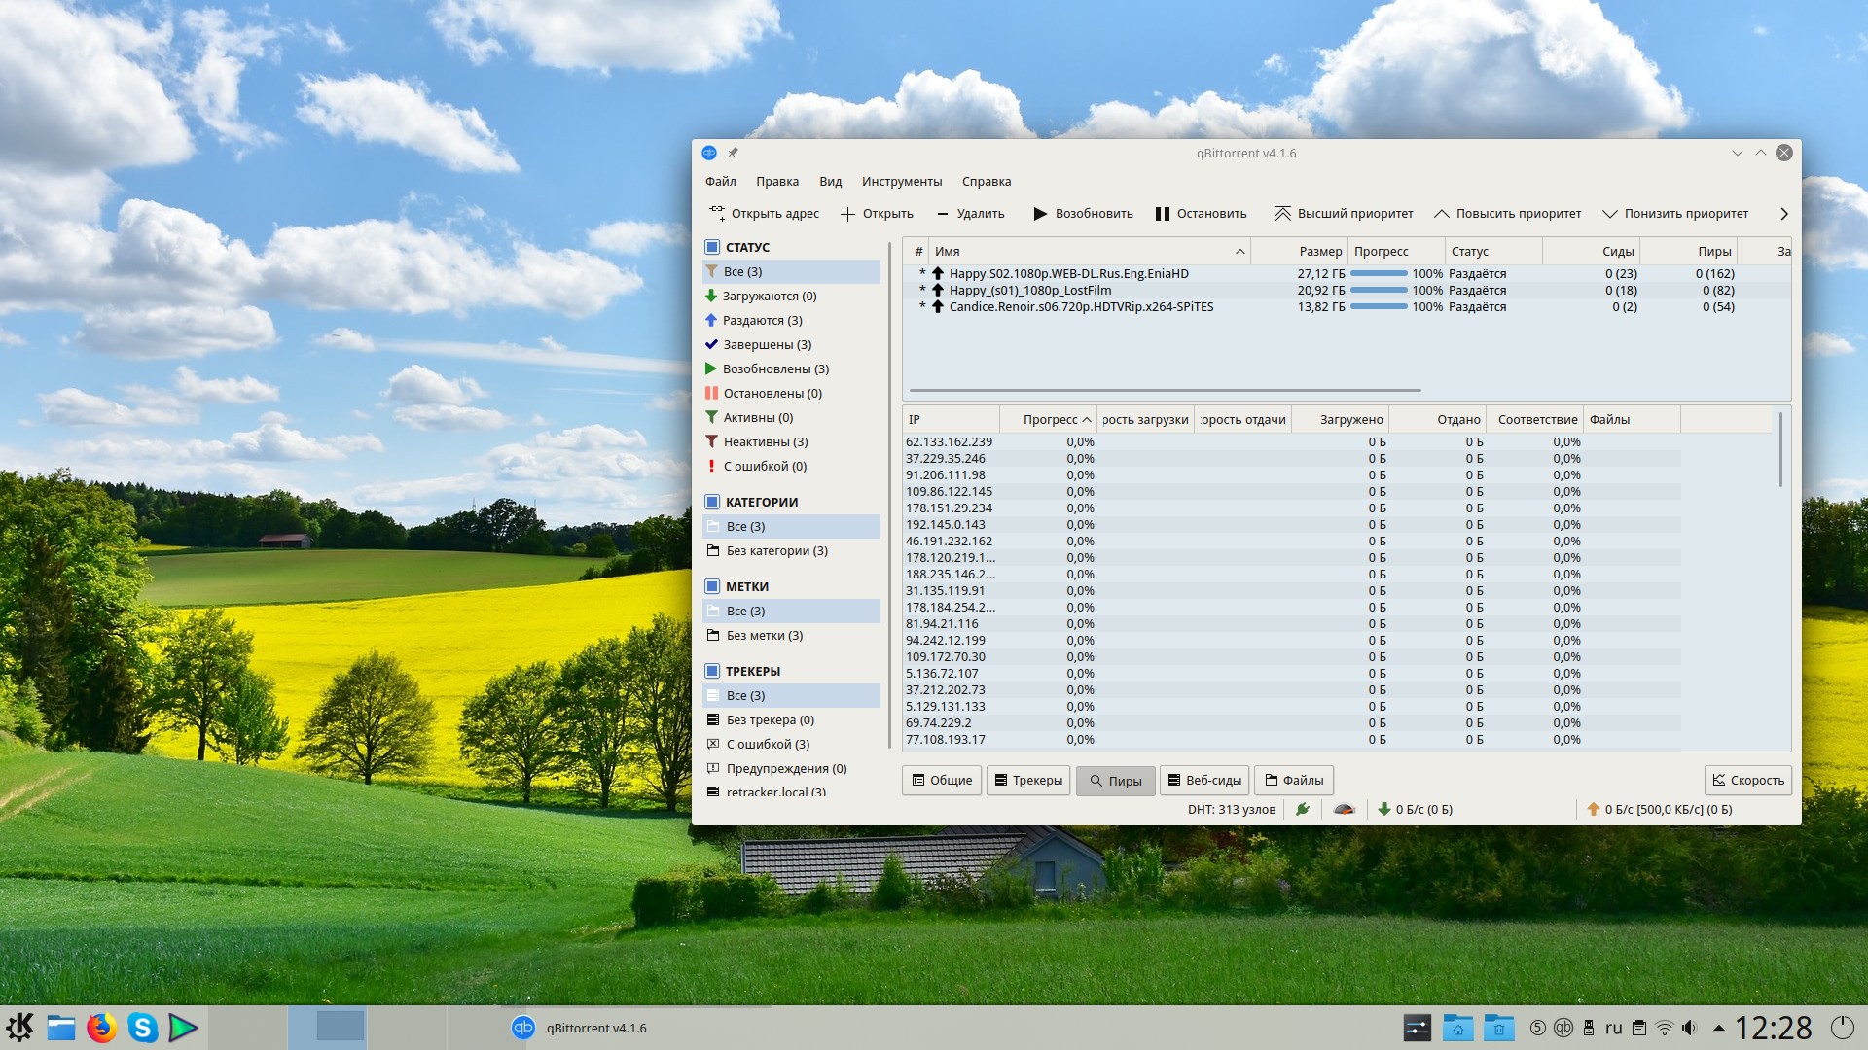Viewport: 1868px width, 1050px height.
Task: Click the Скорость button
Action: click(1747, 781)
